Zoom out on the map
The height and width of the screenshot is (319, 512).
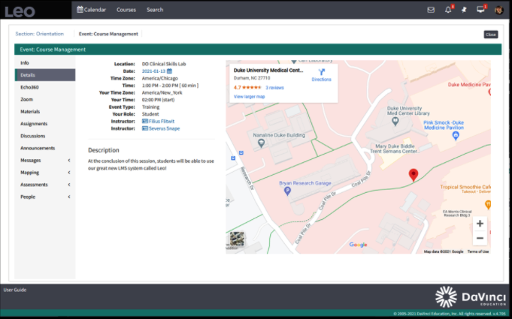(x=480, y=238)
